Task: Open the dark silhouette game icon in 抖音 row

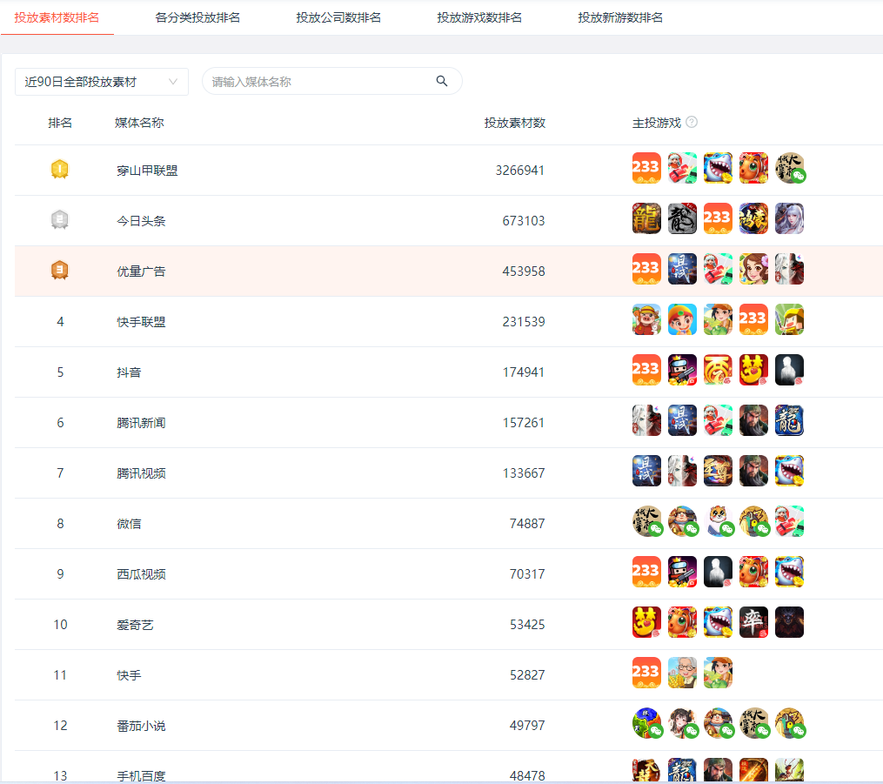Action: tap(790, 370)
